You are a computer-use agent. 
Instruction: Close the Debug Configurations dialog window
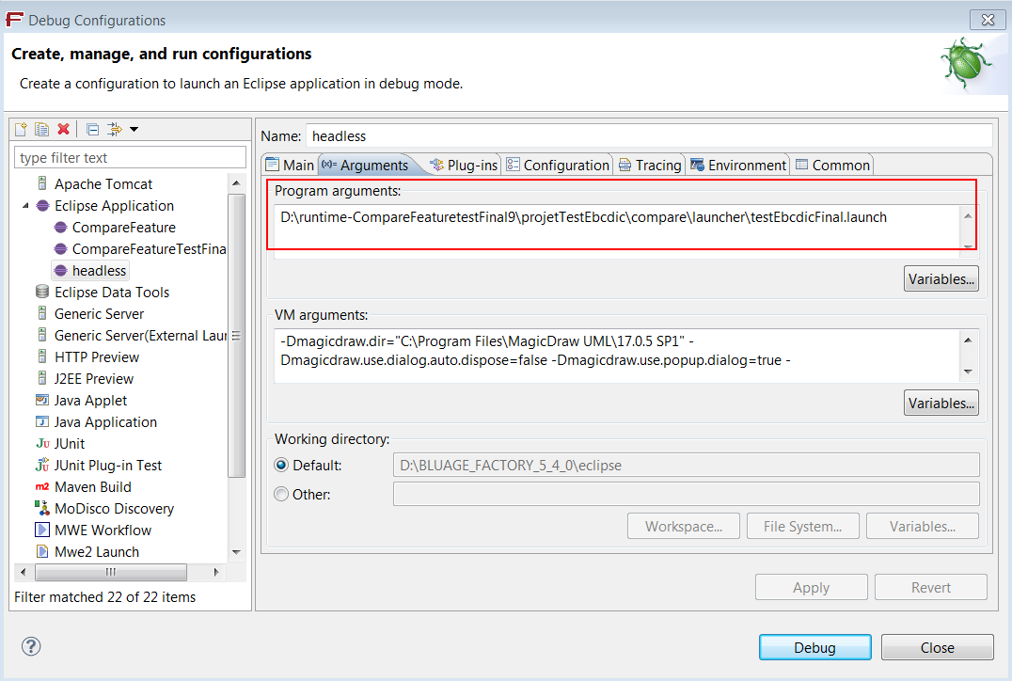coord(988,20)
